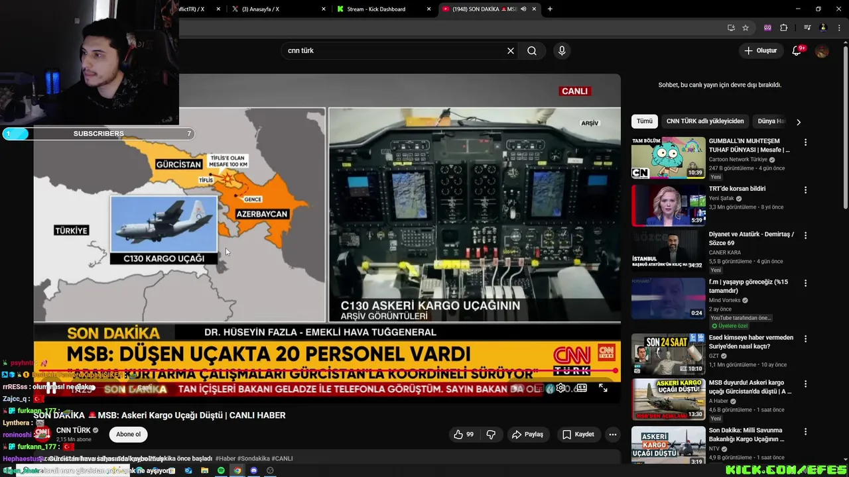
Task: Open the CNN Türk channel avatar
Action: (42, 434)
